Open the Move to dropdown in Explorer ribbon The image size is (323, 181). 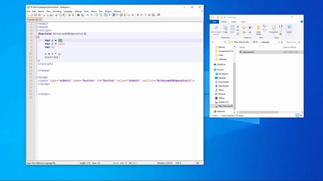click(x=244, y=28)
